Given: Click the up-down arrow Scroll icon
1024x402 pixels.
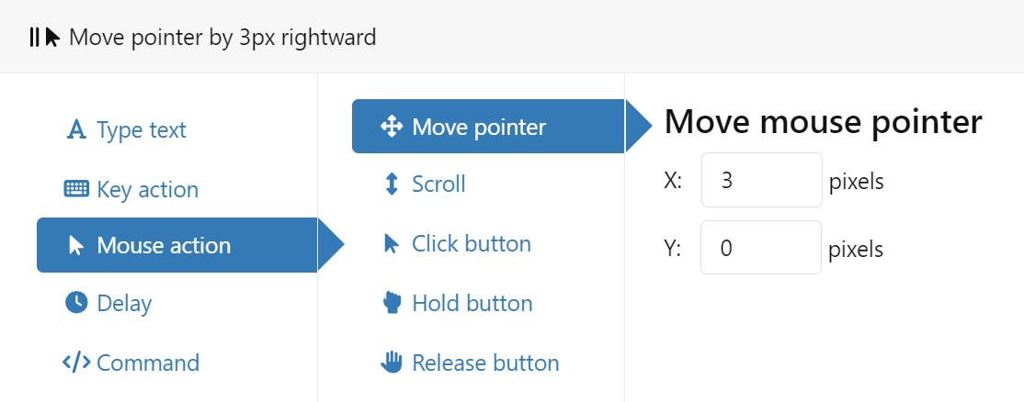Looking at the screenshot, I should (392, 184).
